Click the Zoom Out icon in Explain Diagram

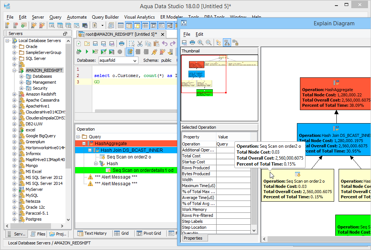(x=208, y=42)
